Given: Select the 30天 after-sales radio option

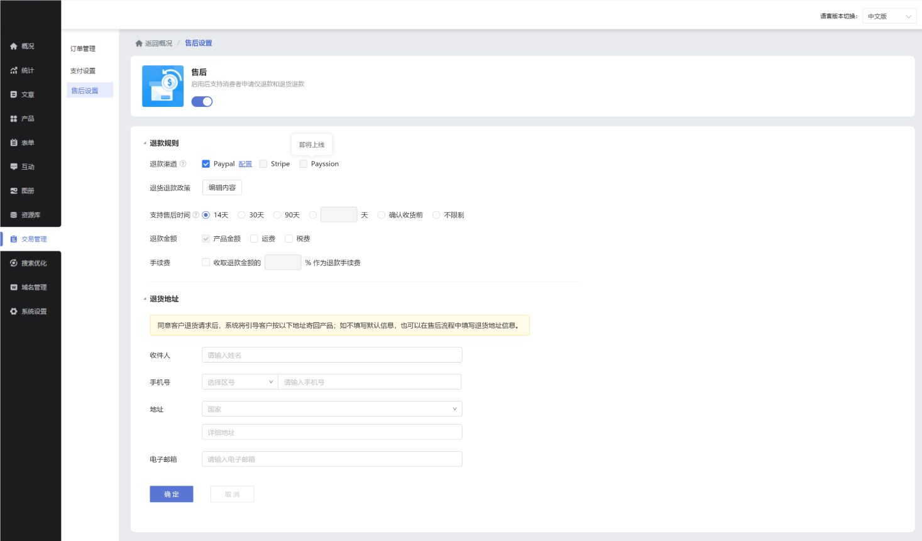Looking at the screenshot, I should coord(241,215).
